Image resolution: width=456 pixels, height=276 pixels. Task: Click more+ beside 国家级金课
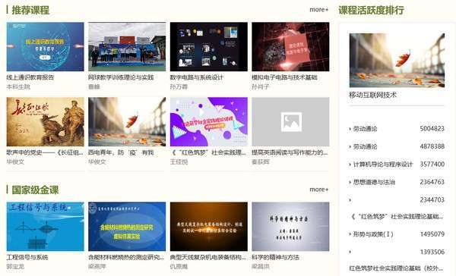point(318,190)
